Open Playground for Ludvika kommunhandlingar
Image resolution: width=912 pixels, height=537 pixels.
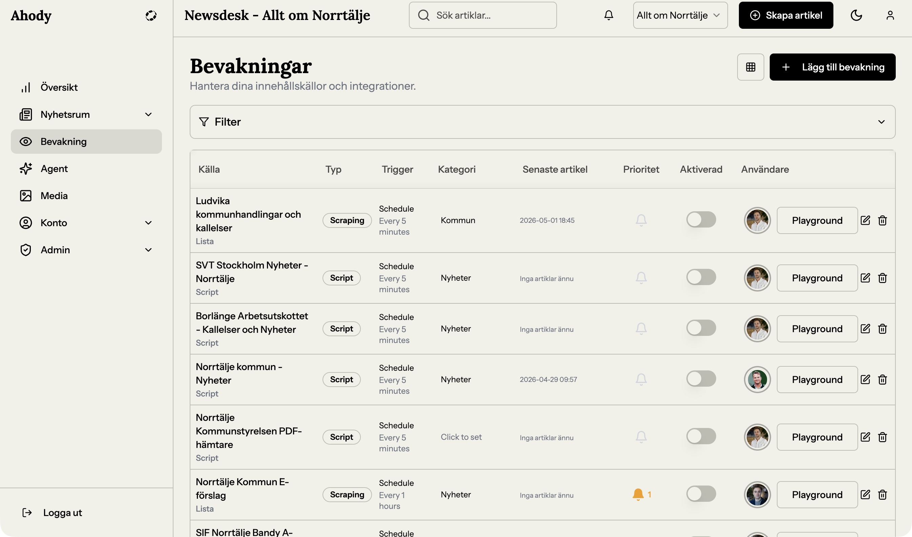pyautogui.click(x=817, y=220)
